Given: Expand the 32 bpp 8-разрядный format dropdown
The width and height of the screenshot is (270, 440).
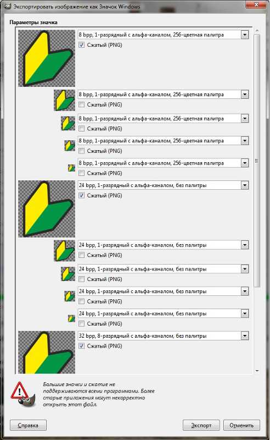Looking at the screenshot, I should click(x=245, y=335).
